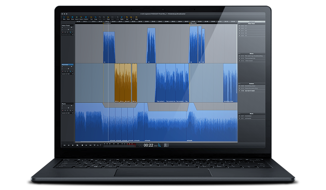Image resolution: width=326 pixels, height=190 pixels.
Task: Click the Voice Track volume slider
Action: [68, 28]
